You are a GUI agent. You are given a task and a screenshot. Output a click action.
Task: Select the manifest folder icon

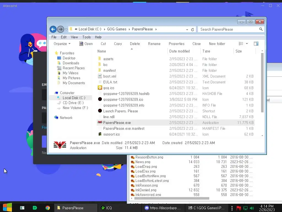[x=100, y=70]
